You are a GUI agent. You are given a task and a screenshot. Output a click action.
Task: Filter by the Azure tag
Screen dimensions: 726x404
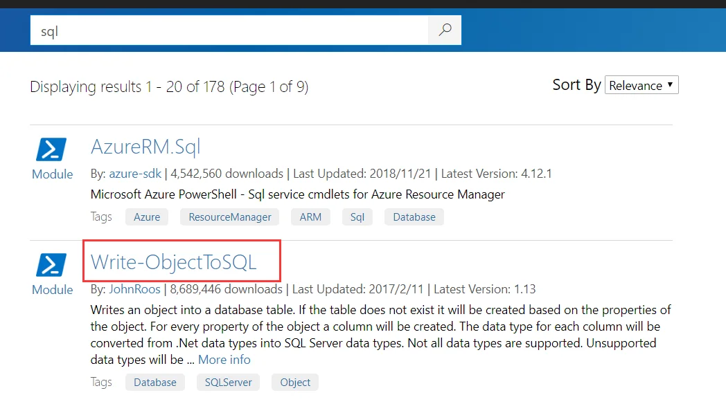(x=147, y=217)
